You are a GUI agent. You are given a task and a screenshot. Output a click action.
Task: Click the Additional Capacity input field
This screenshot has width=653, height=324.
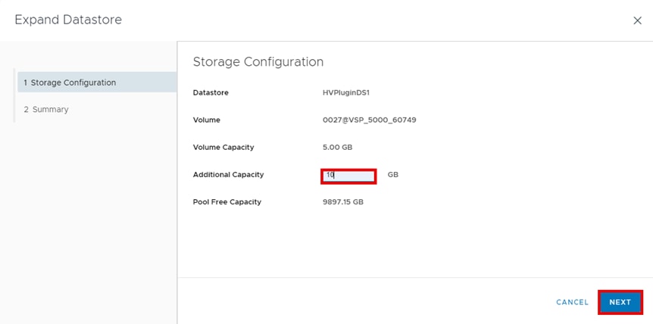(348, 175)
